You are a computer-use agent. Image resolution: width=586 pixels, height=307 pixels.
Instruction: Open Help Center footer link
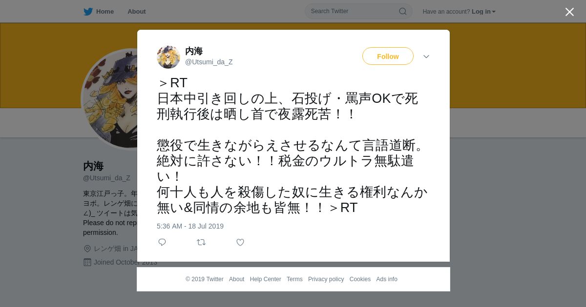[x=265, y=279]
